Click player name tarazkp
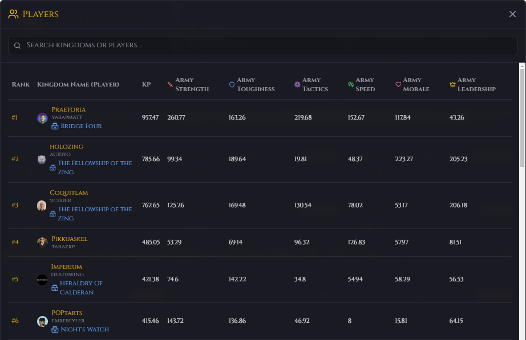Viewport: 526px width, 340px height. click(63, 247)
